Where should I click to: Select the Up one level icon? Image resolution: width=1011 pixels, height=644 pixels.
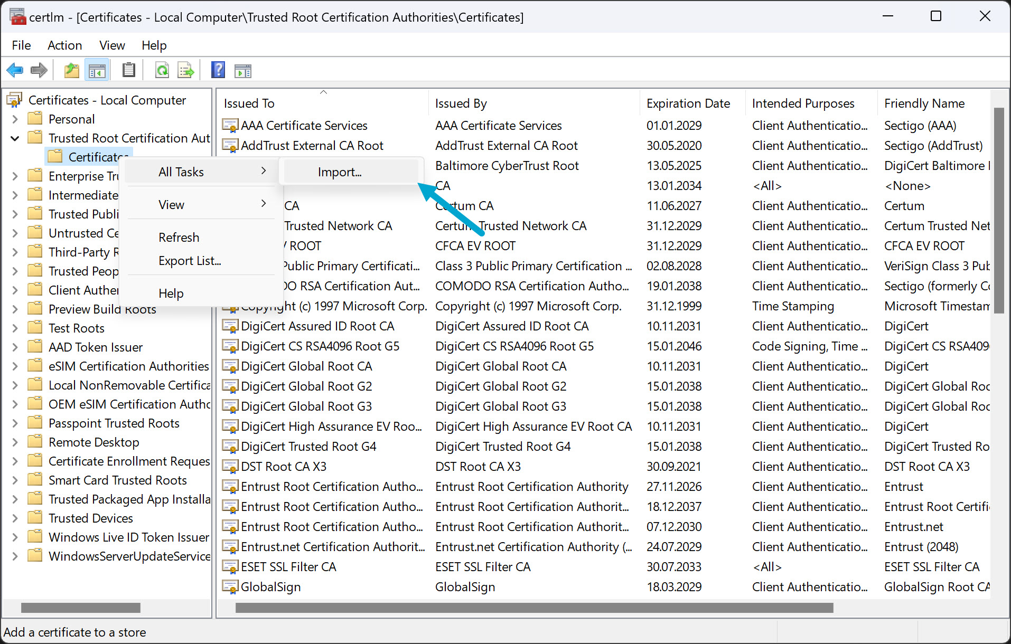71,70
